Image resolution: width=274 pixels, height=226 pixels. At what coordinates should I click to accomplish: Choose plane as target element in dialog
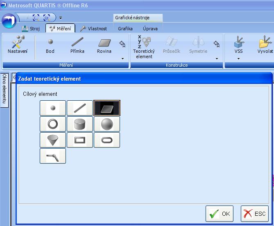pyautogui.click(x=107, y=108)
